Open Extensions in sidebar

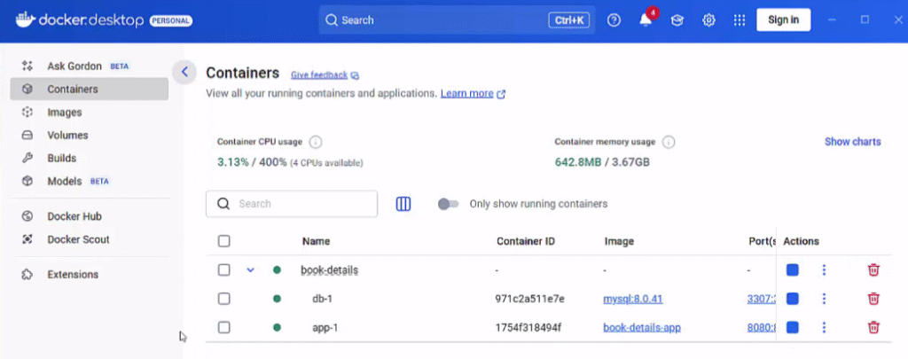90,275
